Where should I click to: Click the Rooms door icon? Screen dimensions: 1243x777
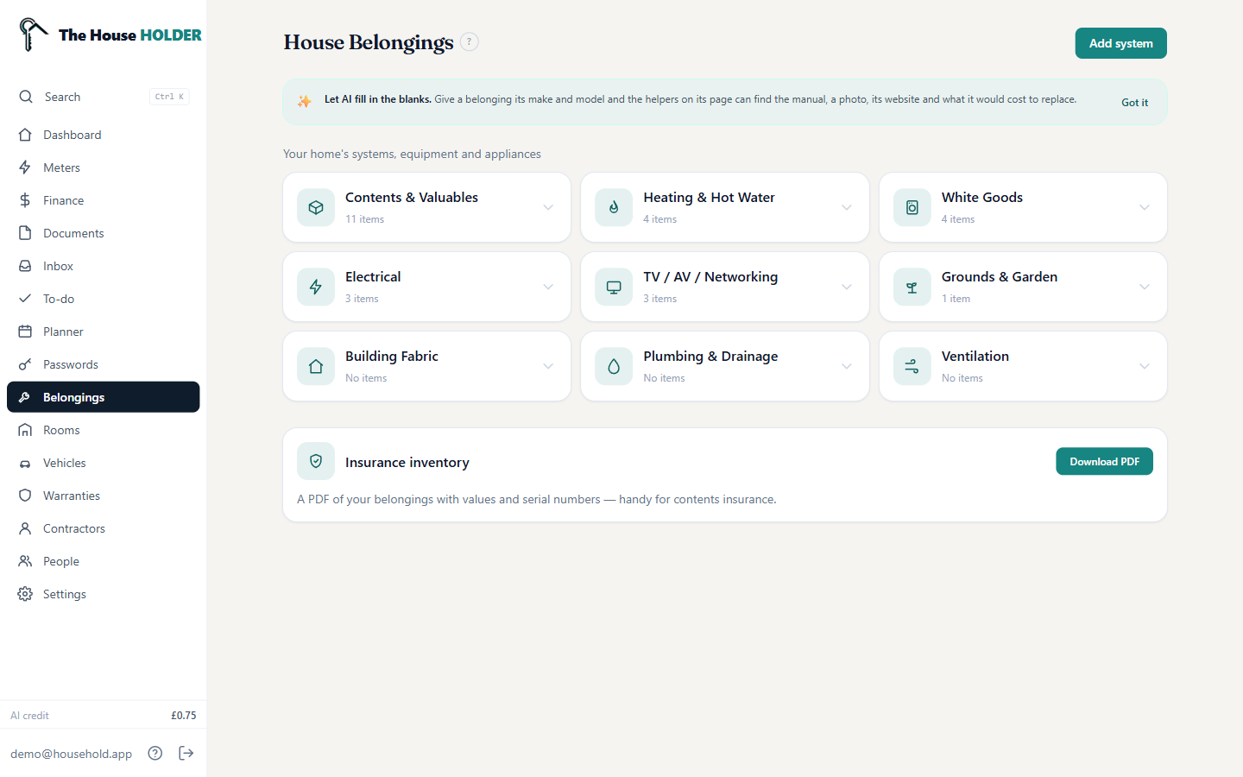(25, 430)
